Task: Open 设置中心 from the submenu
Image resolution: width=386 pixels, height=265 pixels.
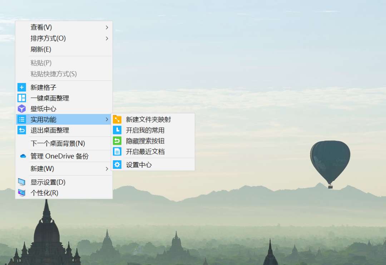Action: pyautogui.click(x=153, y=165)
